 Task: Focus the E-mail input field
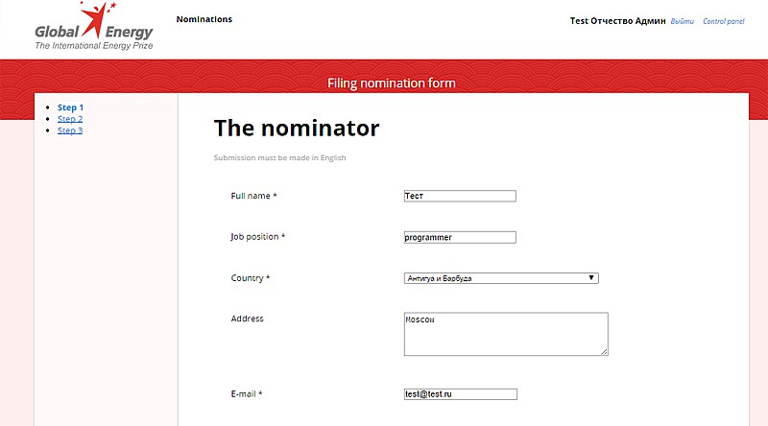460,393
